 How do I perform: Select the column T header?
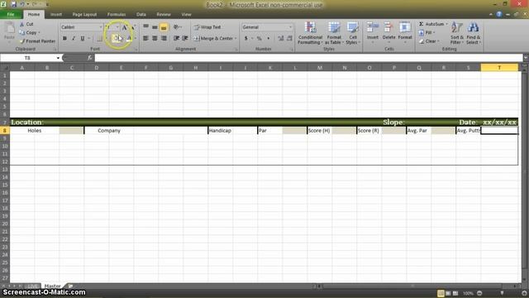[499, 68]
